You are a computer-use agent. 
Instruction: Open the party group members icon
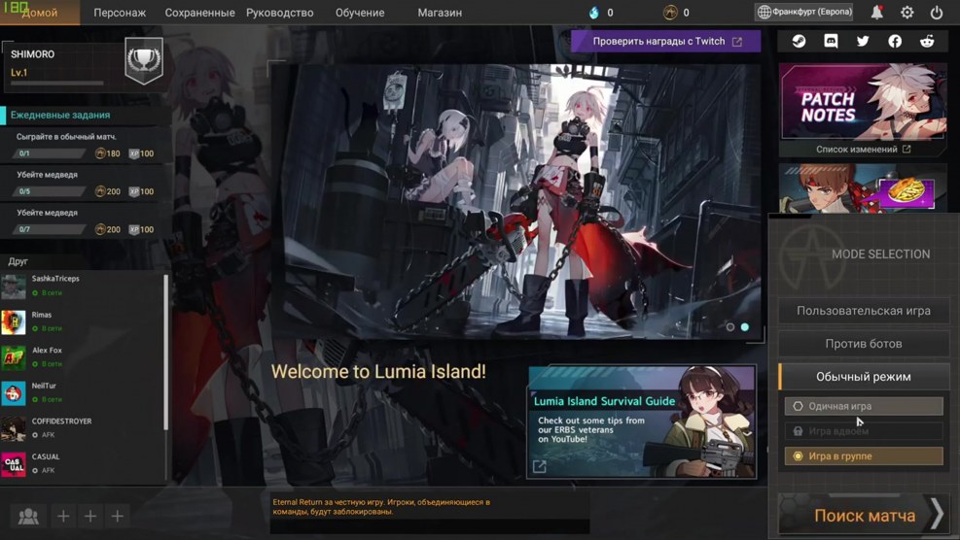pyautogui.click(x=28, y=516)
